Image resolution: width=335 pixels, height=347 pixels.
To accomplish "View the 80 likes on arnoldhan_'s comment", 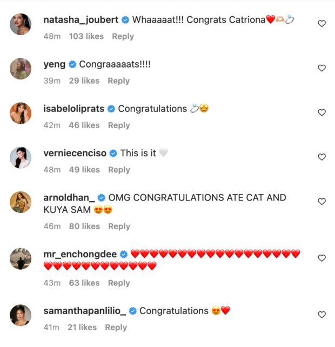I will pyautogui.click(x=84, y=226).
